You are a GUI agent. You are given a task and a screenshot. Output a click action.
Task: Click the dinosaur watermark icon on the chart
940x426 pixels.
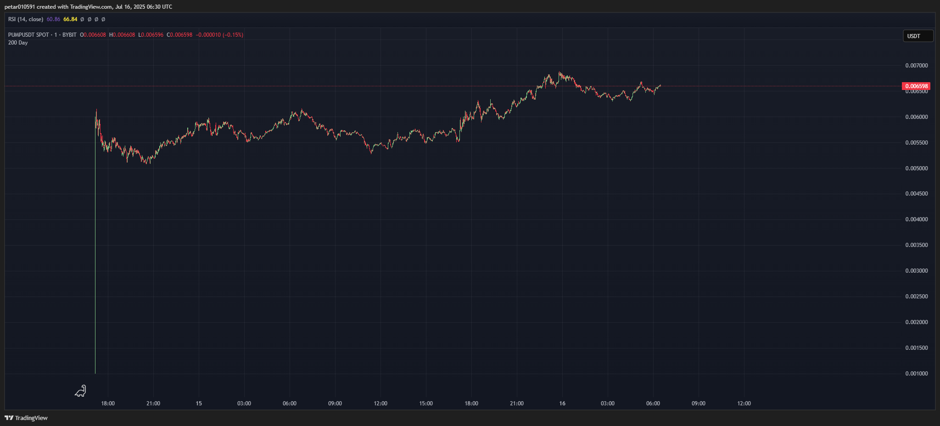tap(81, 392)
